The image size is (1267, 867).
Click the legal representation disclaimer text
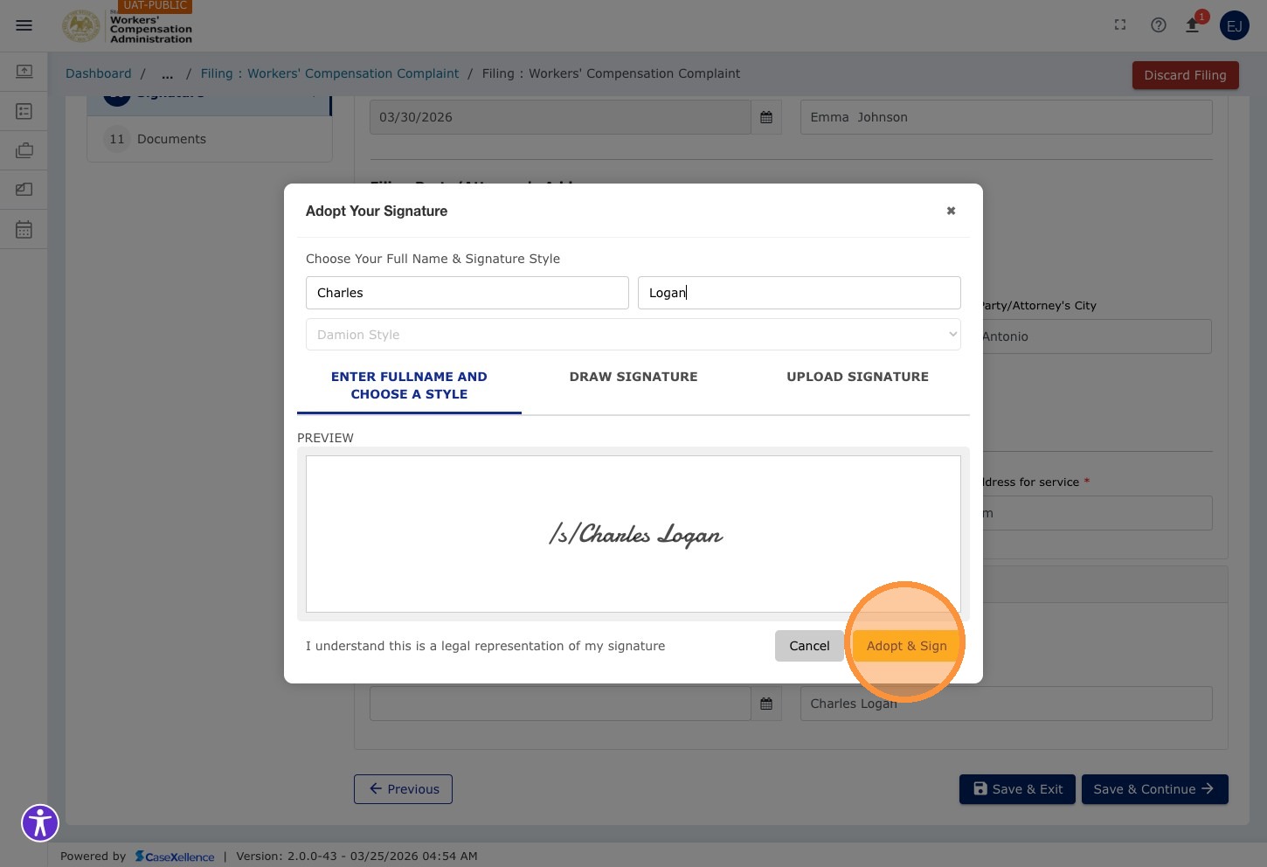pos(485,646)
